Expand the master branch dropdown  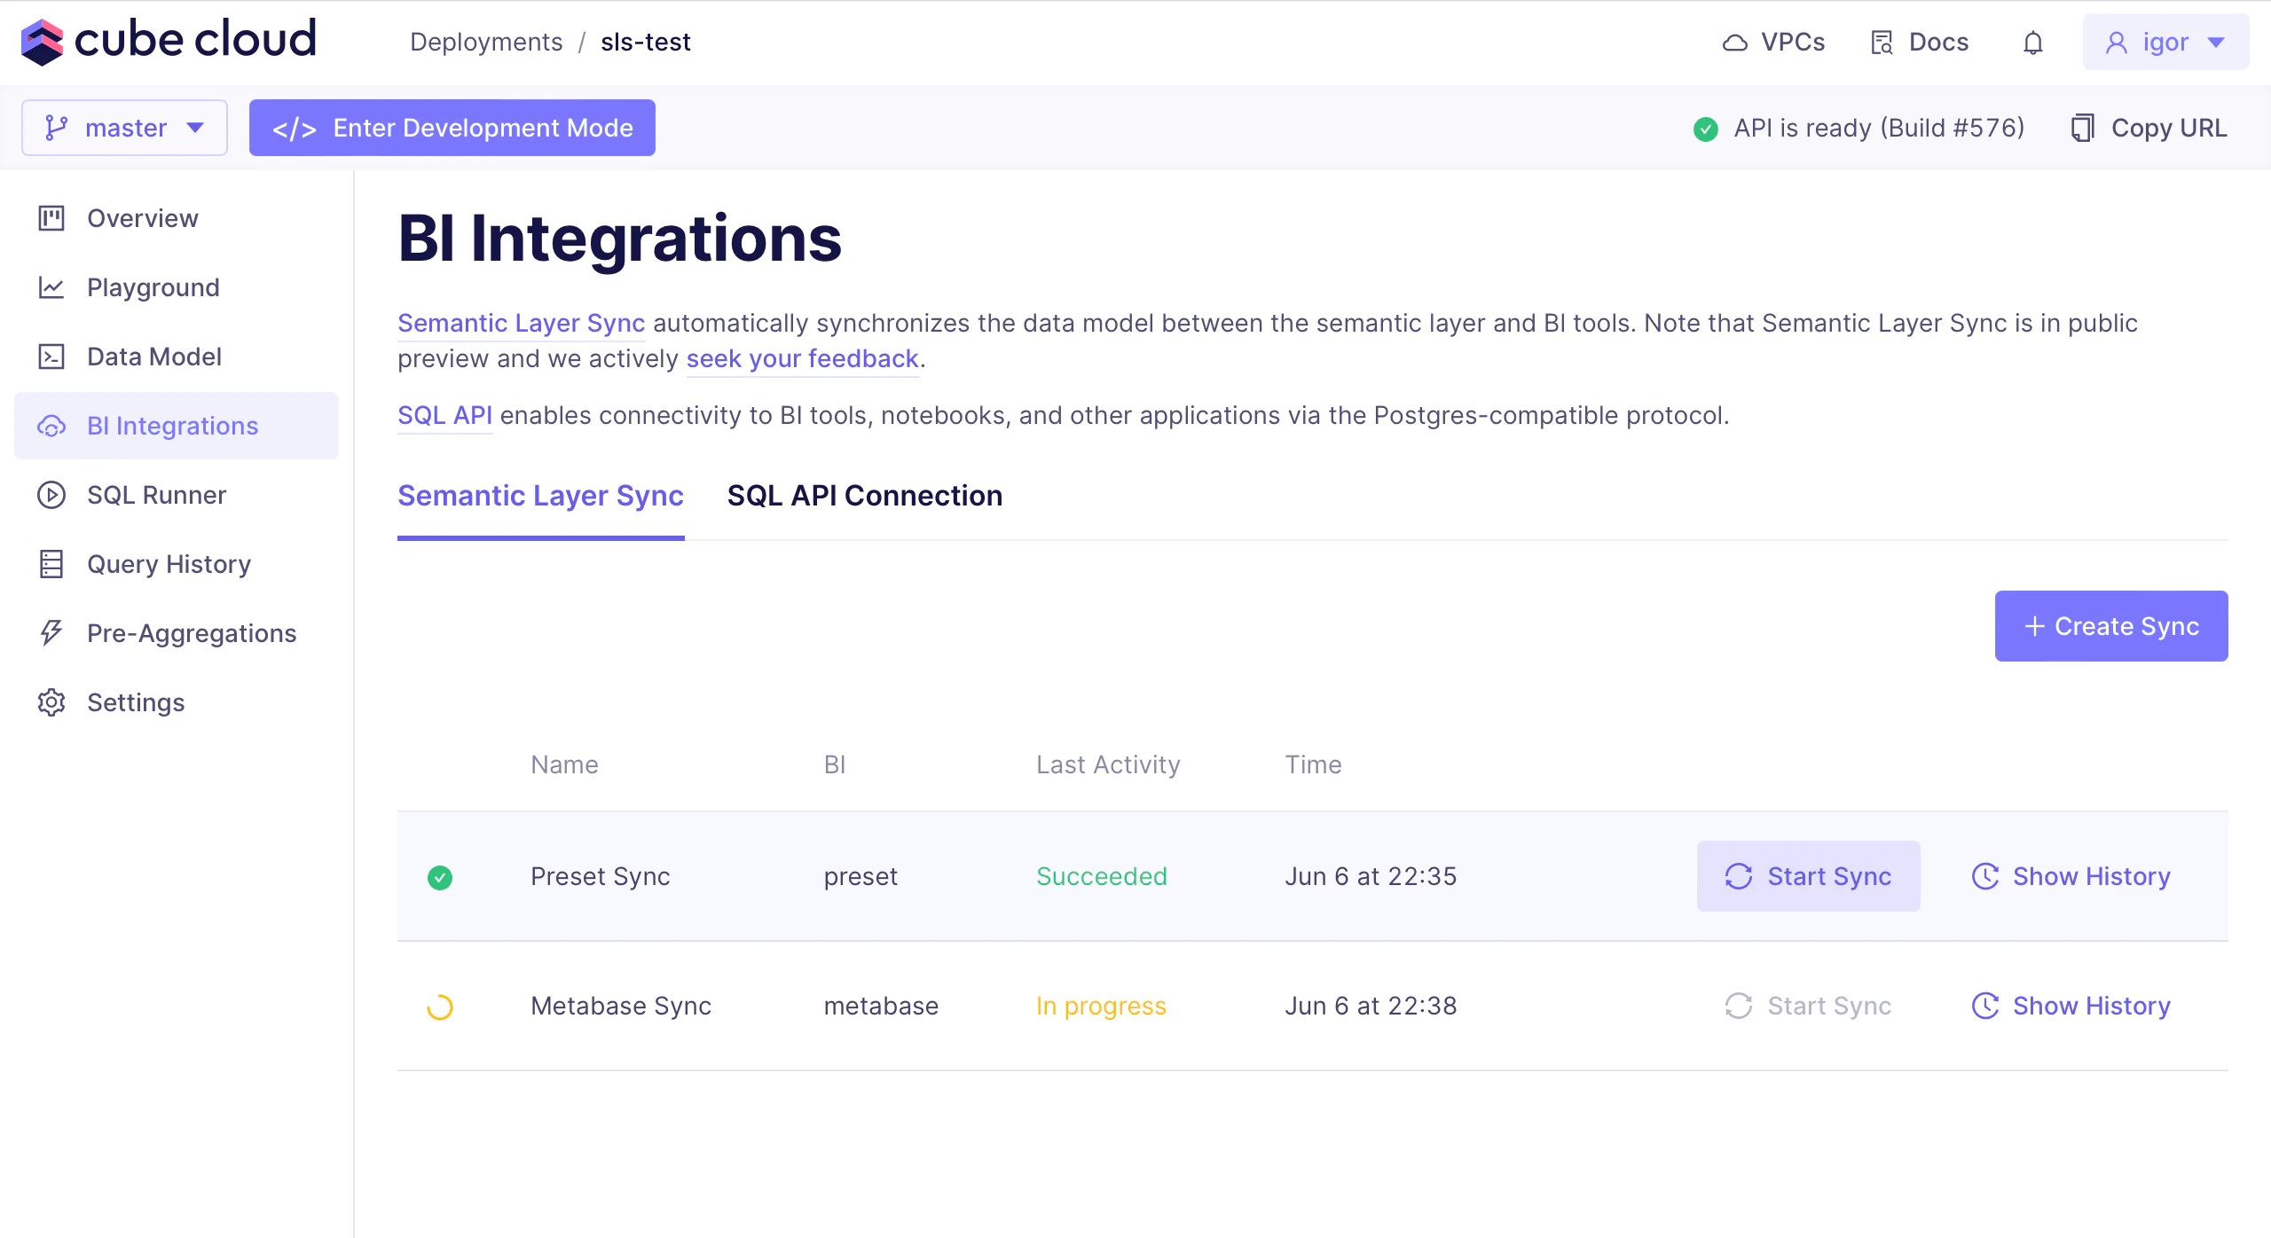pyautogui.click(x=124, y=128)
